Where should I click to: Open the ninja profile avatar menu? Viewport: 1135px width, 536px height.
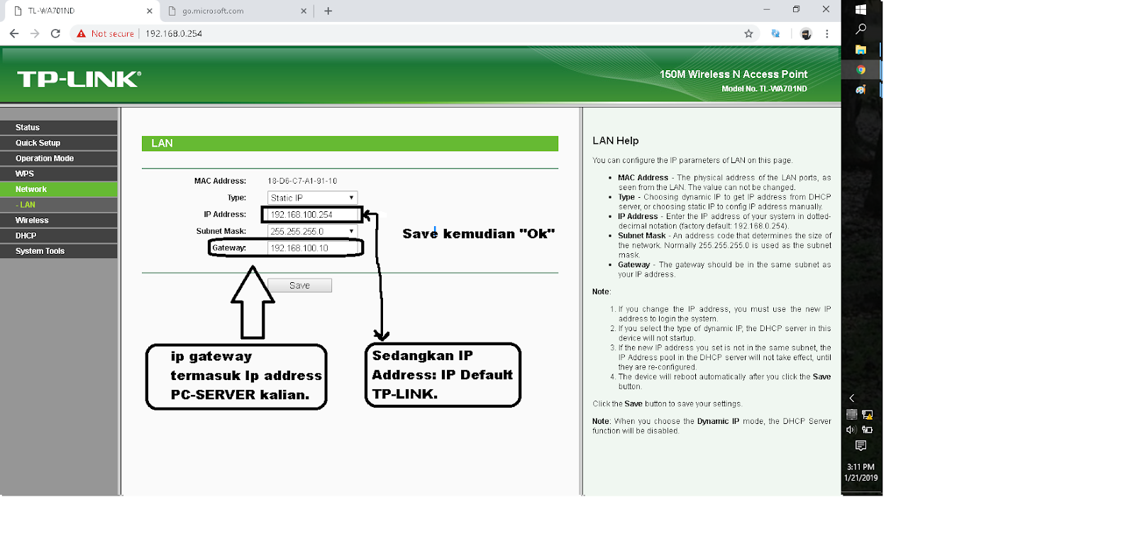(x=806, y=33)
